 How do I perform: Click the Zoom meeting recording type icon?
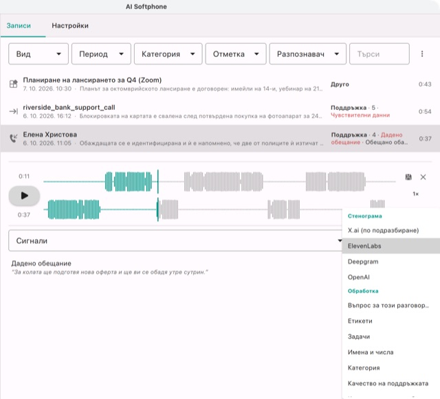point(14,84)
